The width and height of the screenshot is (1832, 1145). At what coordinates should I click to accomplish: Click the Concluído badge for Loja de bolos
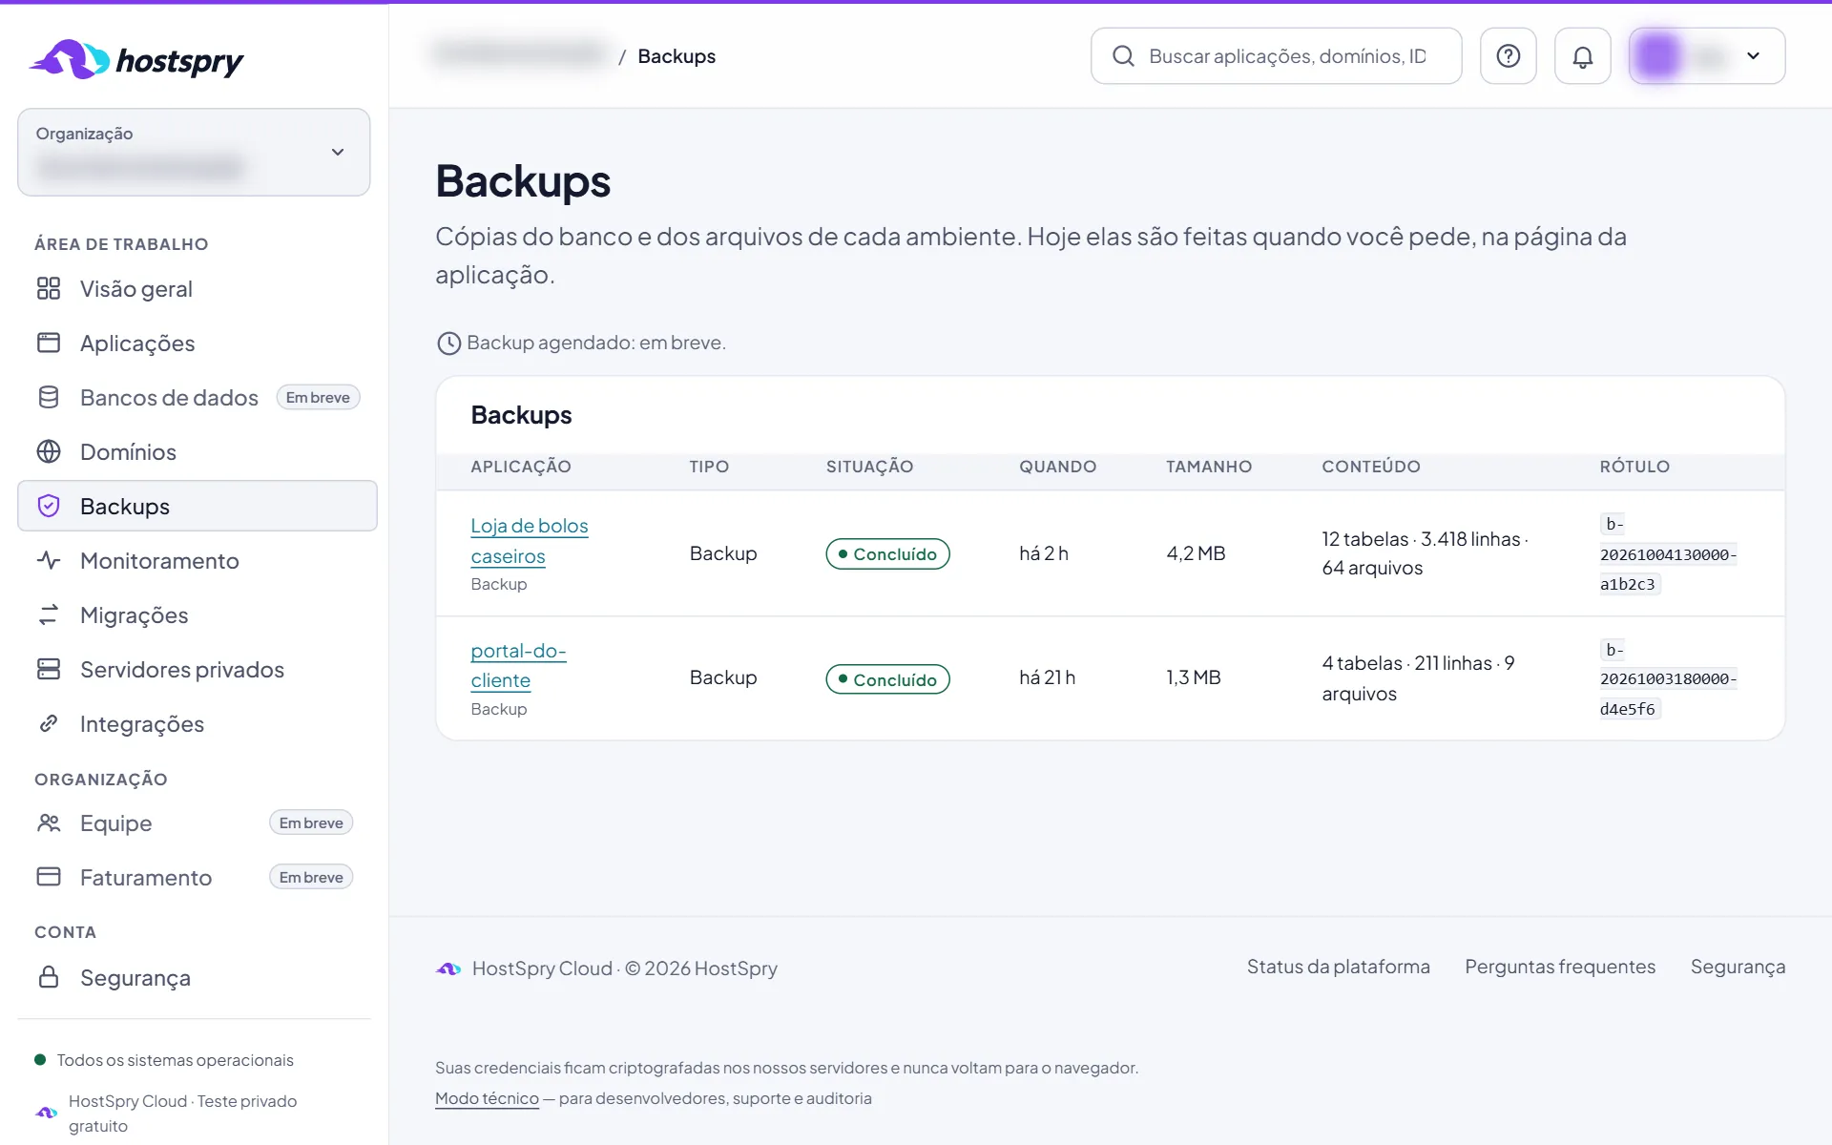click(x=887, y=554)
